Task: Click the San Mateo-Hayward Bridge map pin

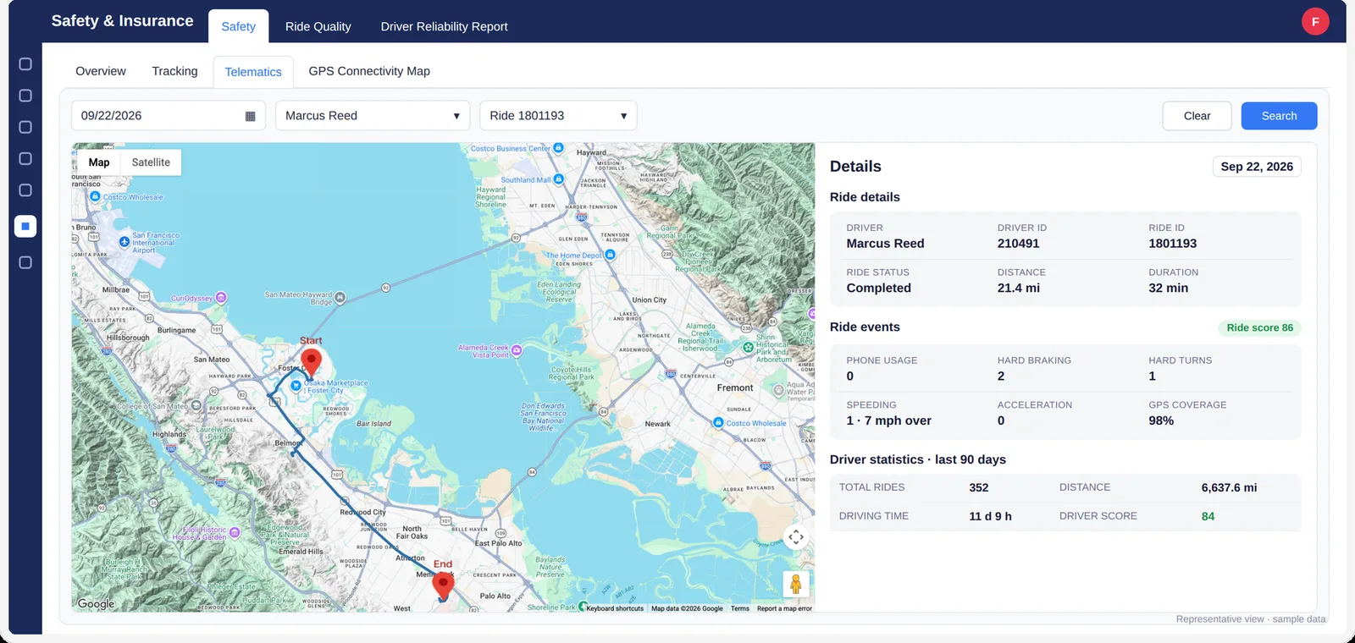Action: tap(340, 298)
